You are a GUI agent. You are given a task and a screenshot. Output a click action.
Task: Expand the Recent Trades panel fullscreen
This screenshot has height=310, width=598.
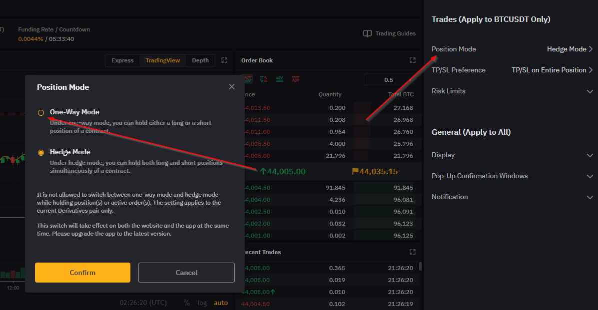click(x=413, y=252)
